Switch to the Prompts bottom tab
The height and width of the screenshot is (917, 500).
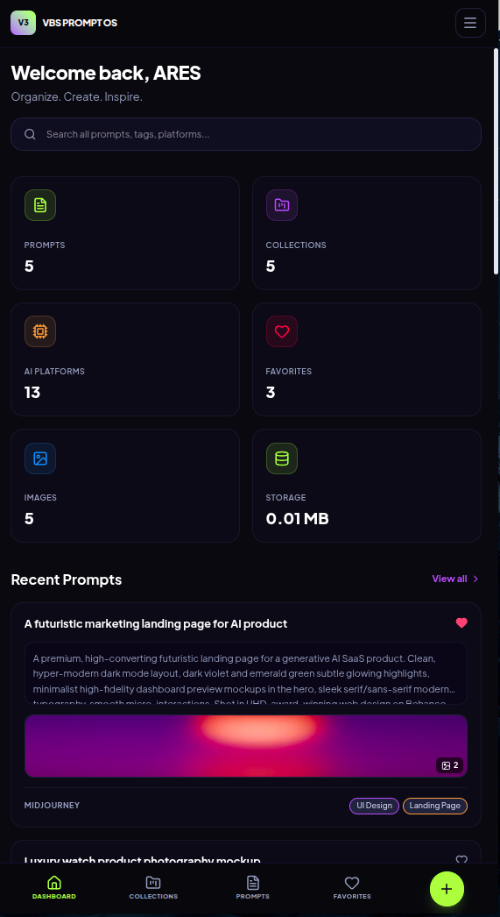tap(252, 887)
